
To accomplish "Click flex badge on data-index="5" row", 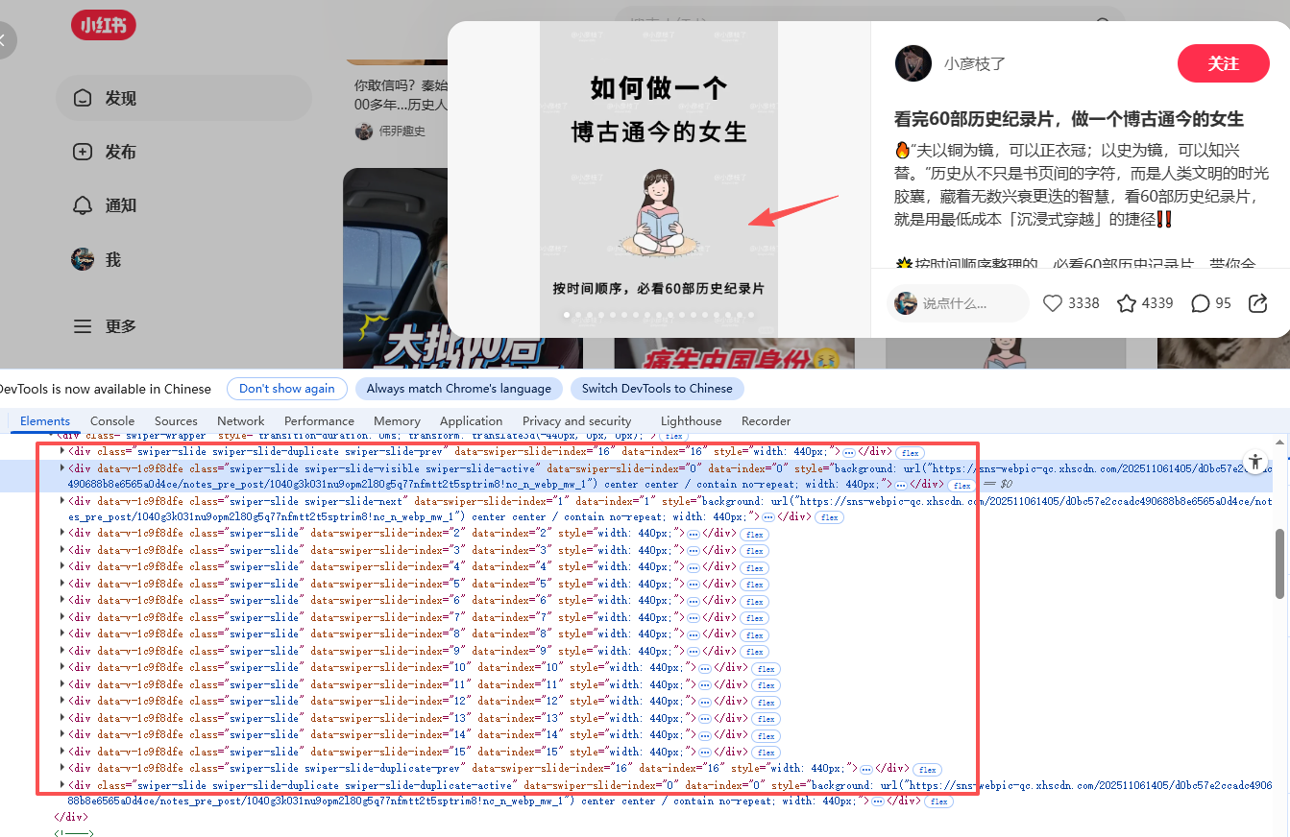I will pyautogui.click(x=754, y=585).
